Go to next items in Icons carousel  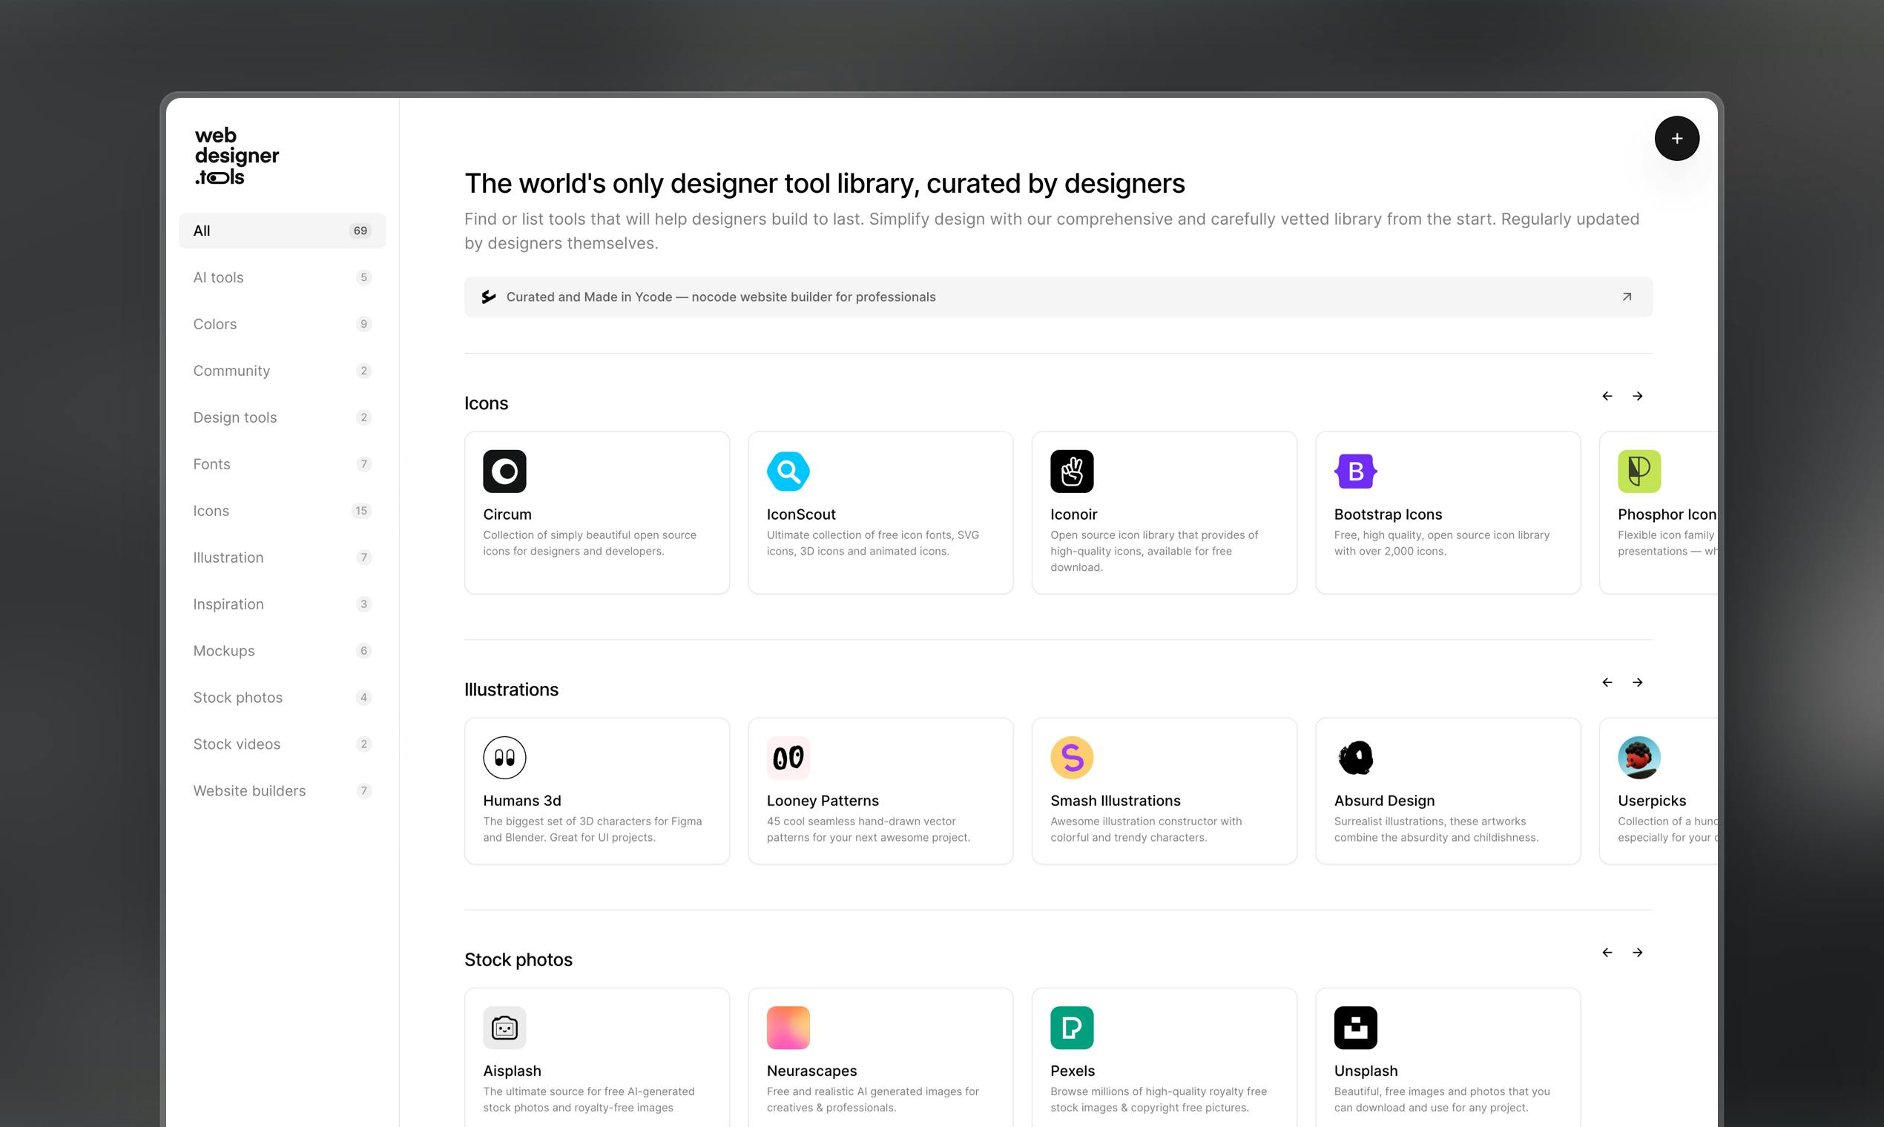point(1638,396)
